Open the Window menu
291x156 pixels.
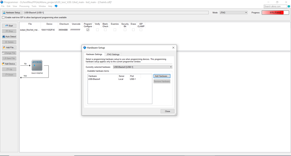tap(42, 6)
